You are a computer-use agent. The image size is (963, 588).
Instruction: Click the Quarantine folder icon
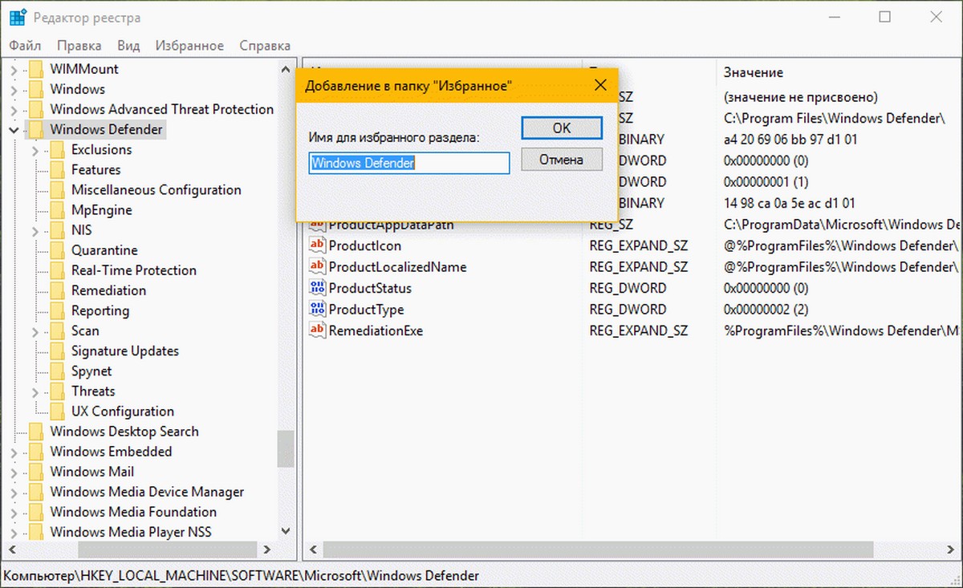(56, 250)
